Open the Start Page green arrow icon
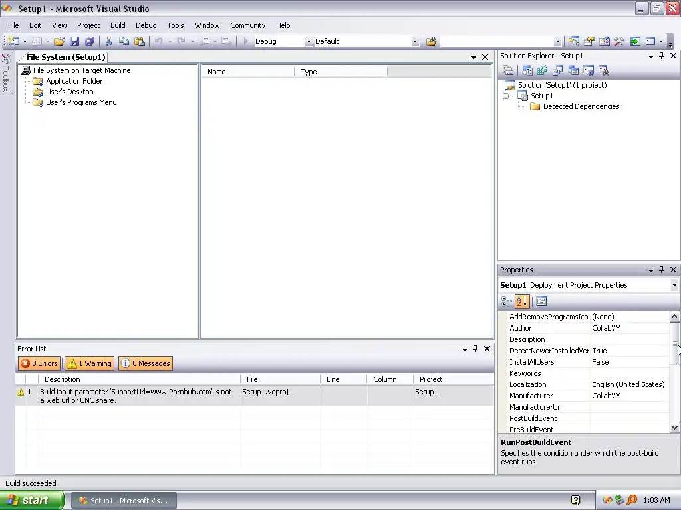 coord(635,41)
